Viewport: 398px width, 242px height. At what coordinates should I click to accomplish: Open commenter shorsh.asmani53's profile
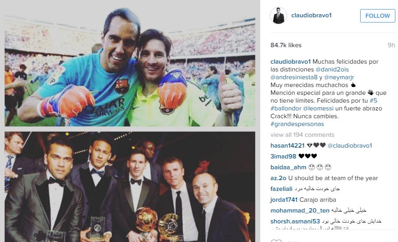click(x=295, y=222)
